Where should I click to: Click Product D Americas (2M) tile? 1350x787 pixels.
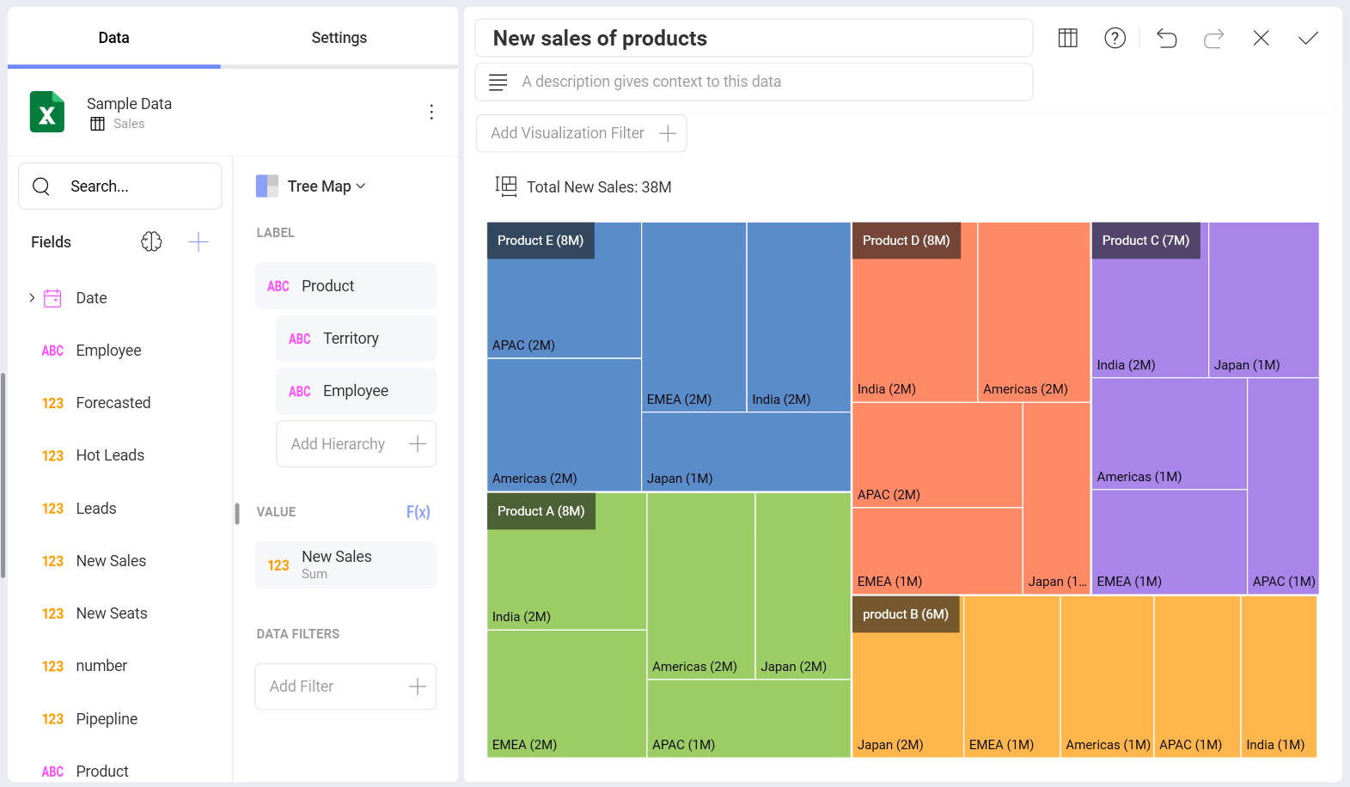point(1034,312)
